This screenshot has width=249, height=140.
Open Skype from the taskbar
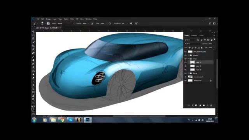coord(70,120)
